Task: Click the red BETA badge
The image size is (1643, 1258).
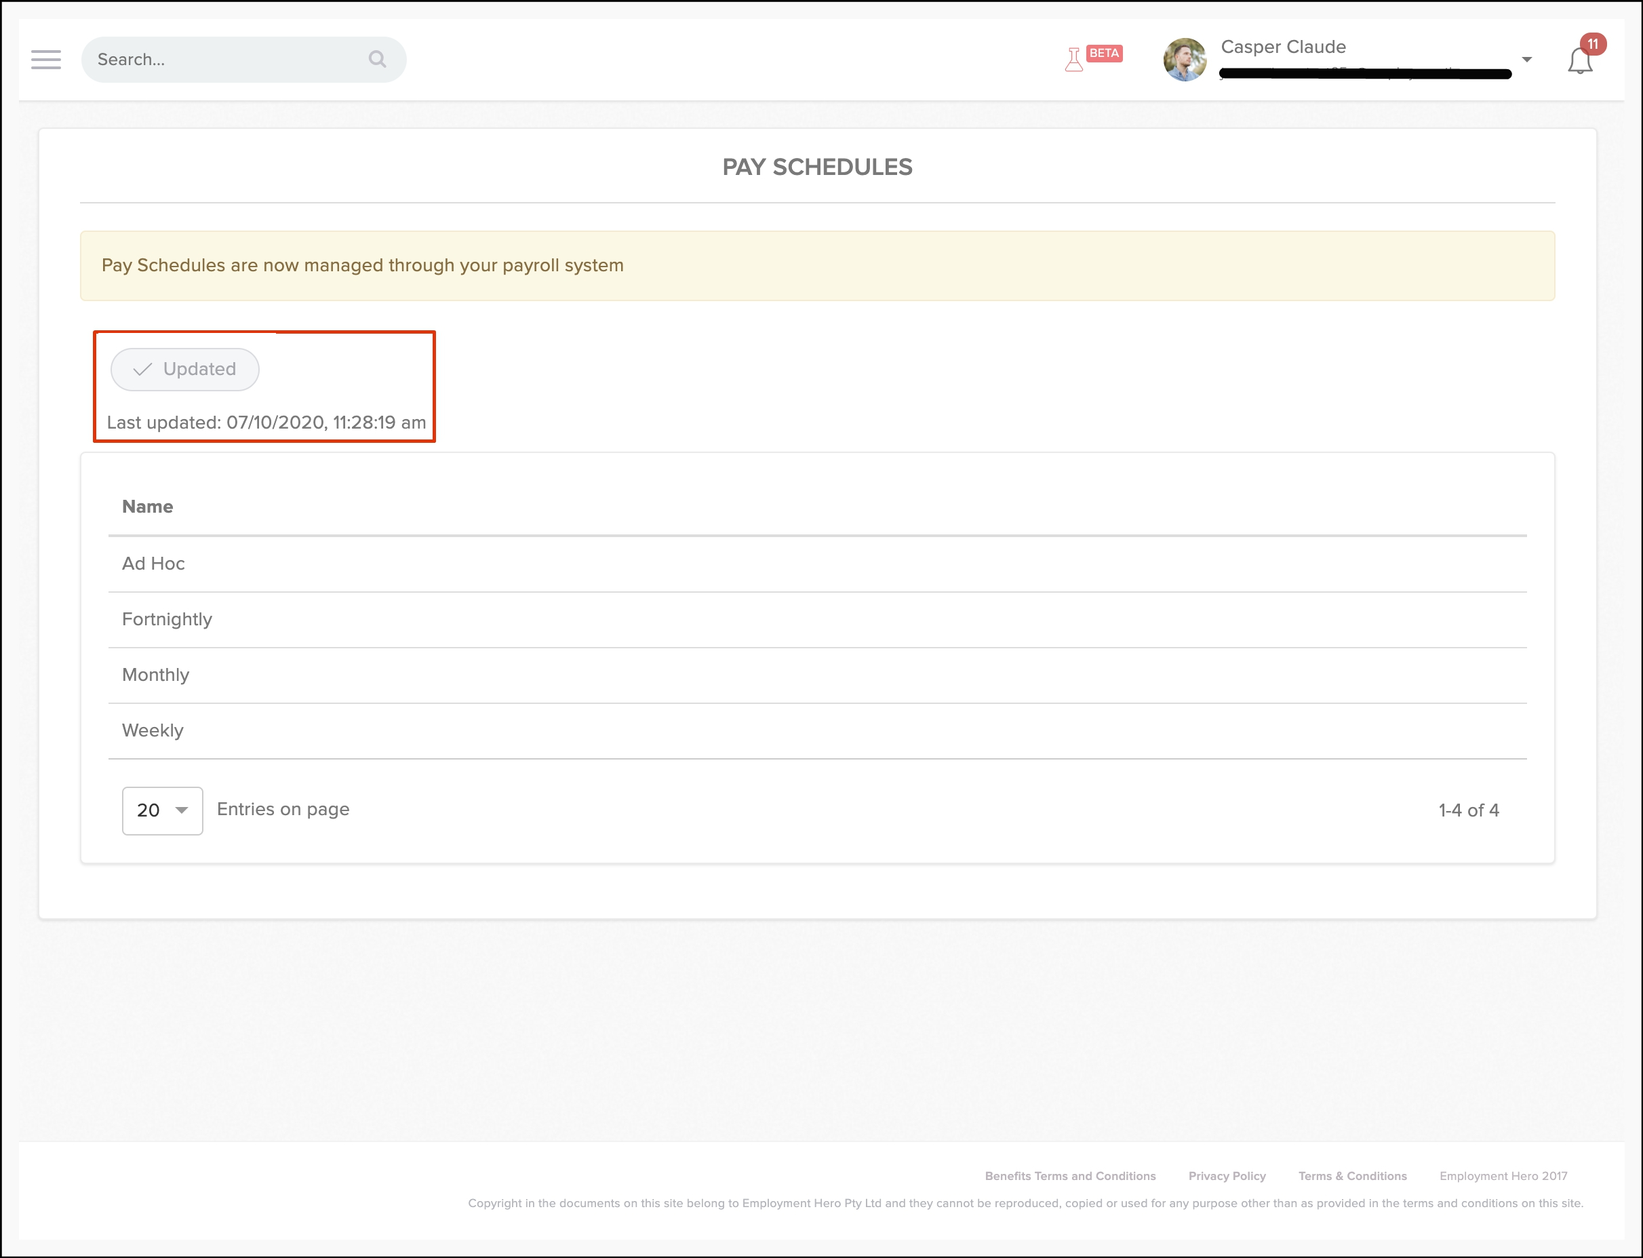Action: pyautogui.click(x=1104, y=53)
